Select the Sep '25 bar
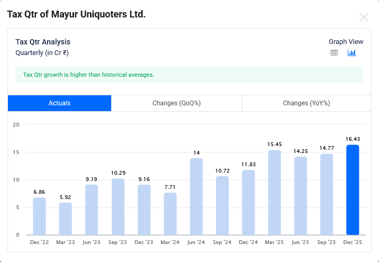Screen dimensions: 379x262 [x=327, y=194]
